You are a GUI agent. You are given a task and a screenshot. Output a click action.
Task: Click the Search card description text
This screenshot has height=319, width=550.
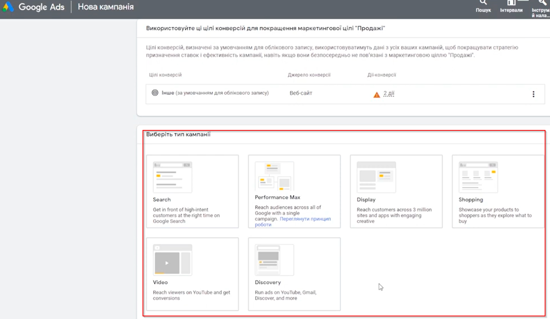coord(186,216)
